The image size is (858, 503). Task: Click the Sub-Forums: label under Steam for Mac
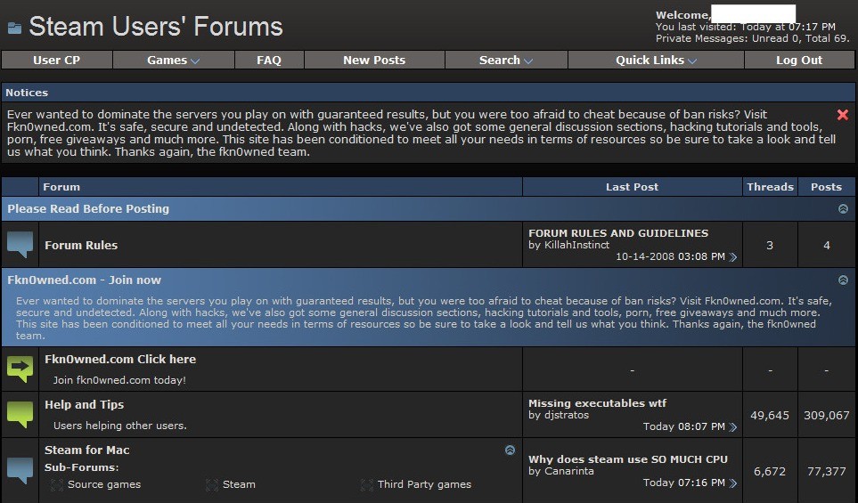(82, 467)
